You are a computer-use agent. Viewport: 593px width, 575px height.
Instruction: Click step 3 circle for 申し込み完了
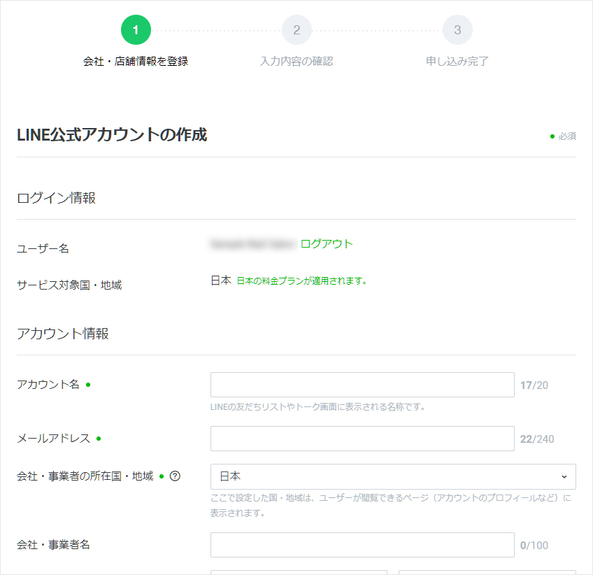[457, 29]
